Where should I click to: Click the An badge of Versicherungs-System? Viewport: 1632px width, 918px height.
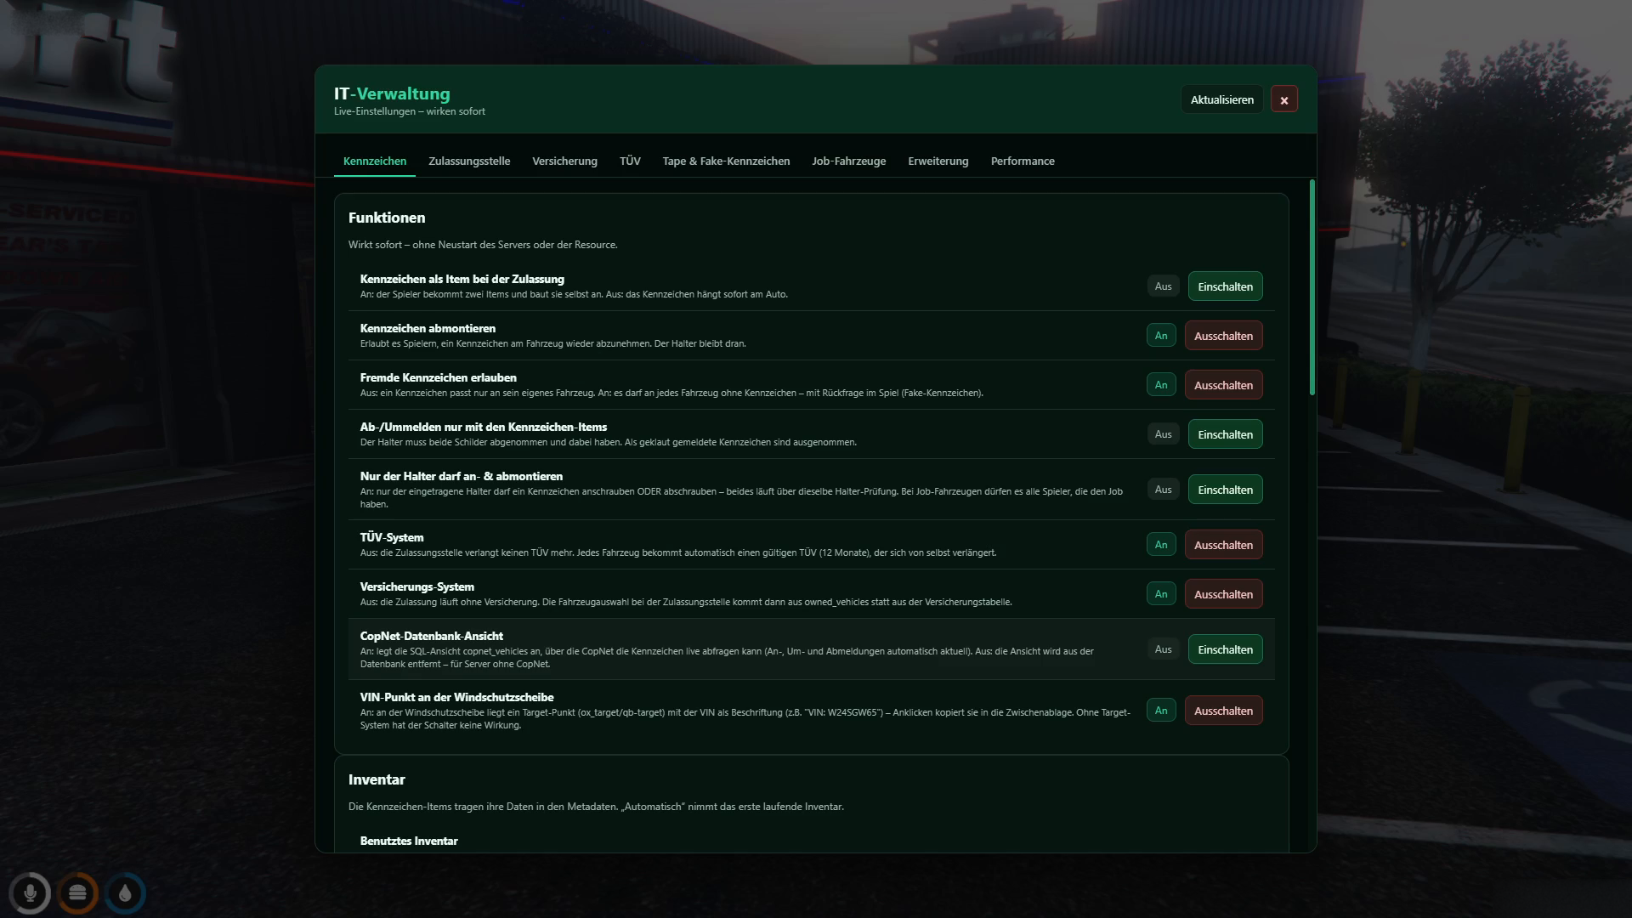click(x=1161, y=594)
